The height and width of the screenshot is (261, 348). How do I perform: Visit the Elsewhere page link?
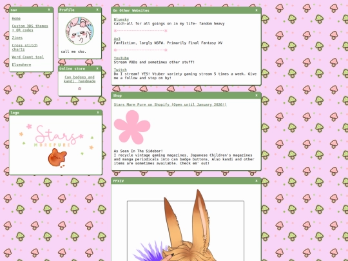tap(21, 64)
